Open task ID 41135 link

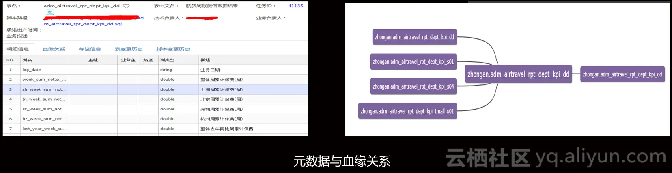click(295, 6)
